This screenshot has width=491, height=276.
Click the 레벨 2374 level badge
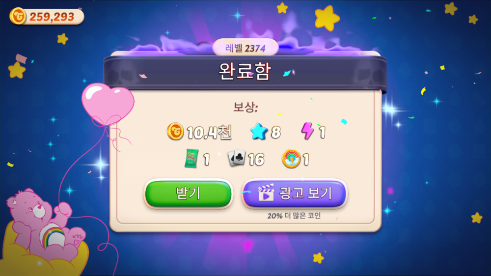(x=245, y=48)
